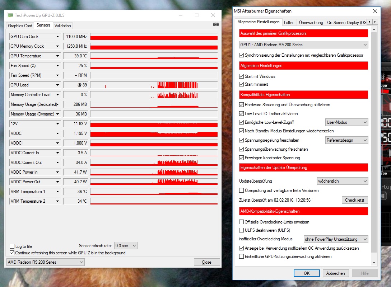This screenshot has width=391, height=287.
Task: Click the 286 MB memory usage value
Action: tap(75, 104)
